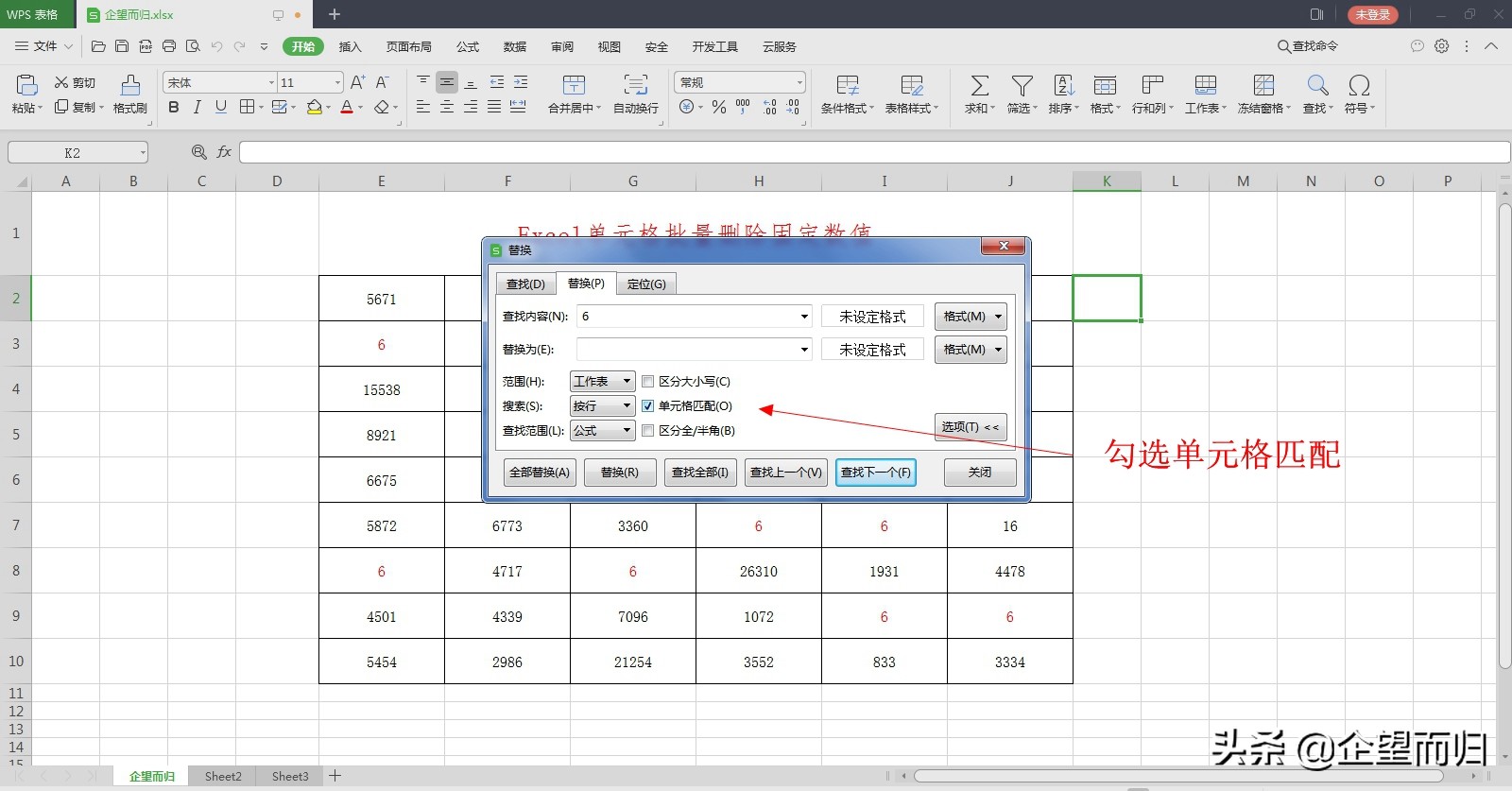Viewport: 1512px width, 791px height.
Task: Click Find All (查找全部) button
Action: pos(700,473)
